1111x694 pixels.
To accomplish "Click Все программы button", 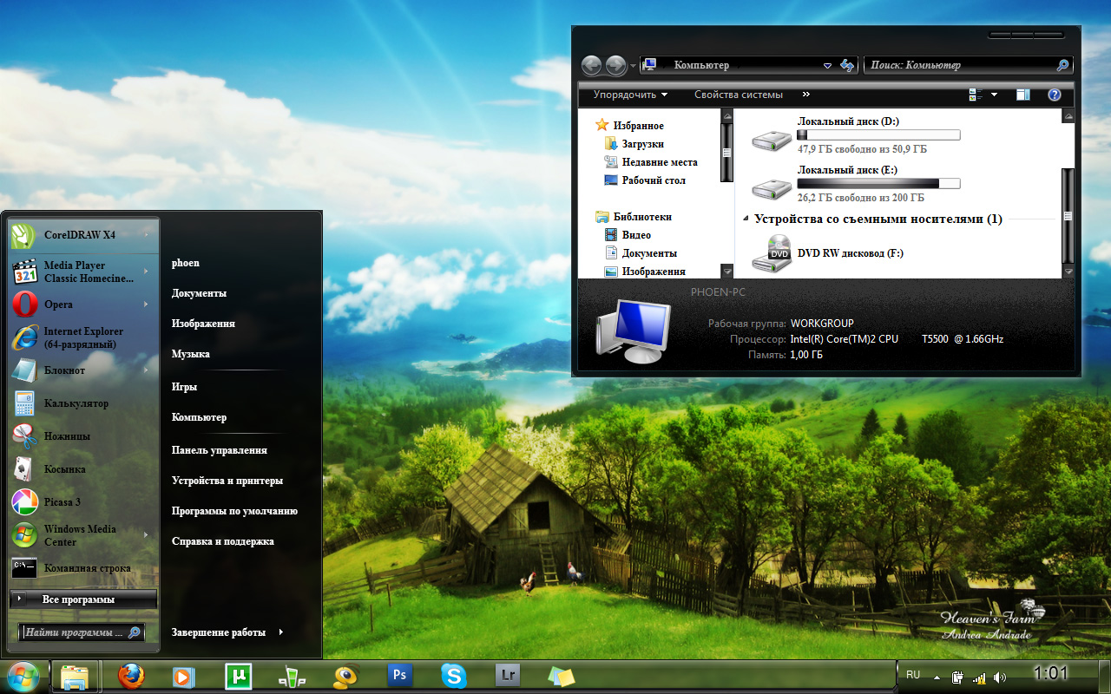I will coord(84,599).
